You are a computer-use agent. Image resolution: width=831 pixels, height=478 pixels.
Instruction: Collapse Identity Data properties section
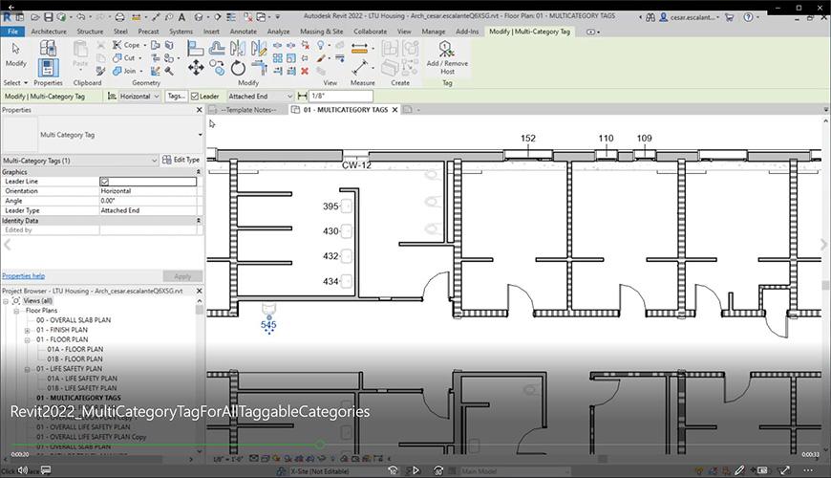click(x=199, y=220)
